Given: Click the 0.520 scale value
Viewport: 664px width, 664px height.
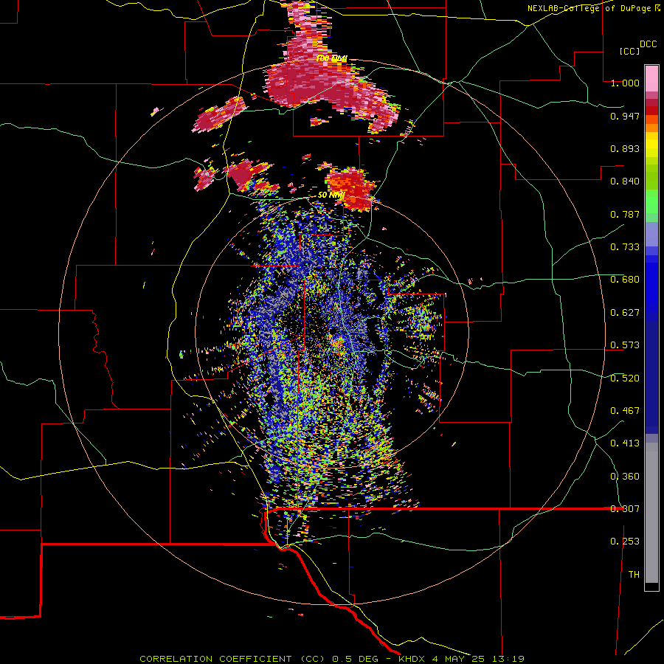Looking at the screenshot, I should 625,378.
